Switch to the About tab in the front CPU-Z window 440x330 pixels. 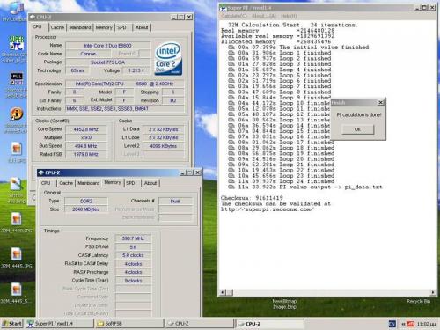[x=150, y=183]
